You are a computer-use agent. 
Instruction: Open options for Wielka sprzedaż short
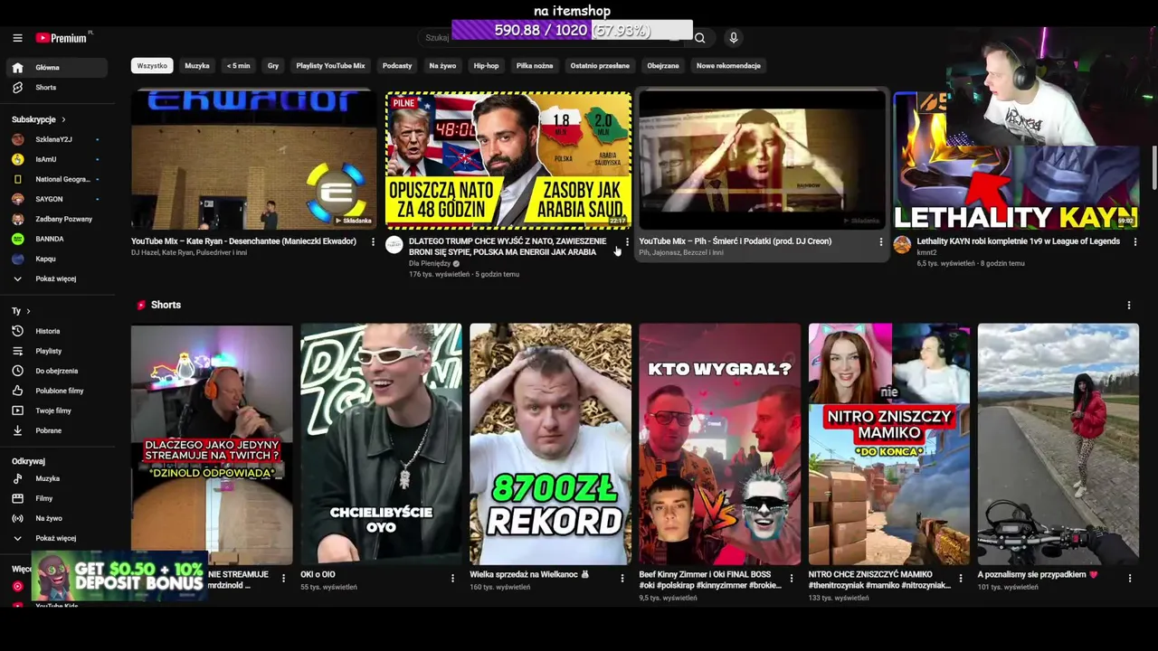pos(622,578)
